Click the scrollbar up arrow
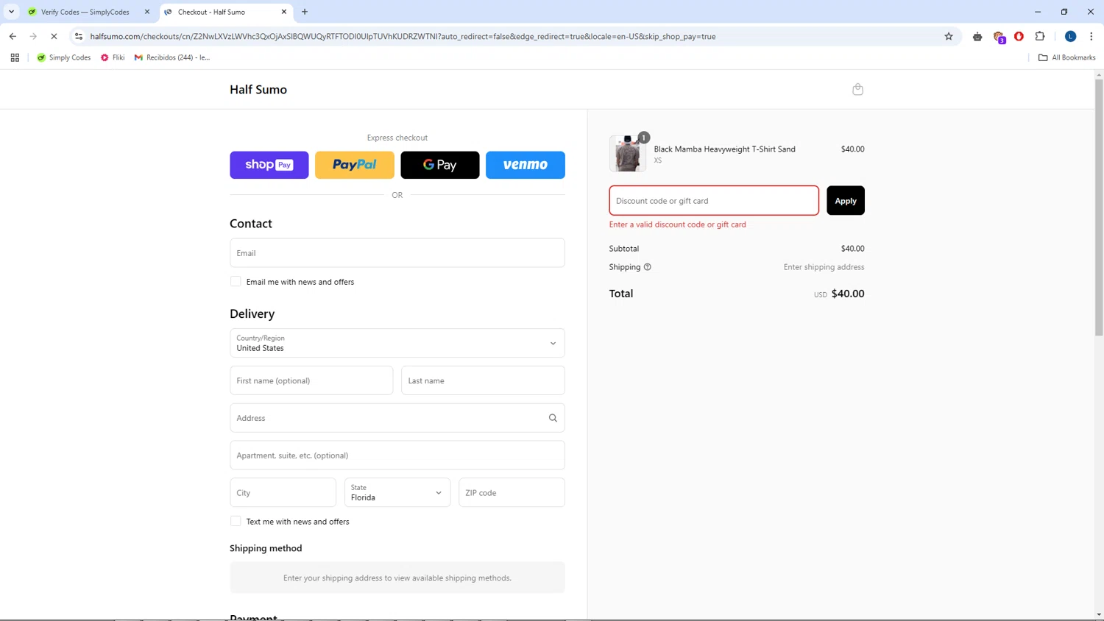Screen dimensions: 1104x621 point(1099,74)
